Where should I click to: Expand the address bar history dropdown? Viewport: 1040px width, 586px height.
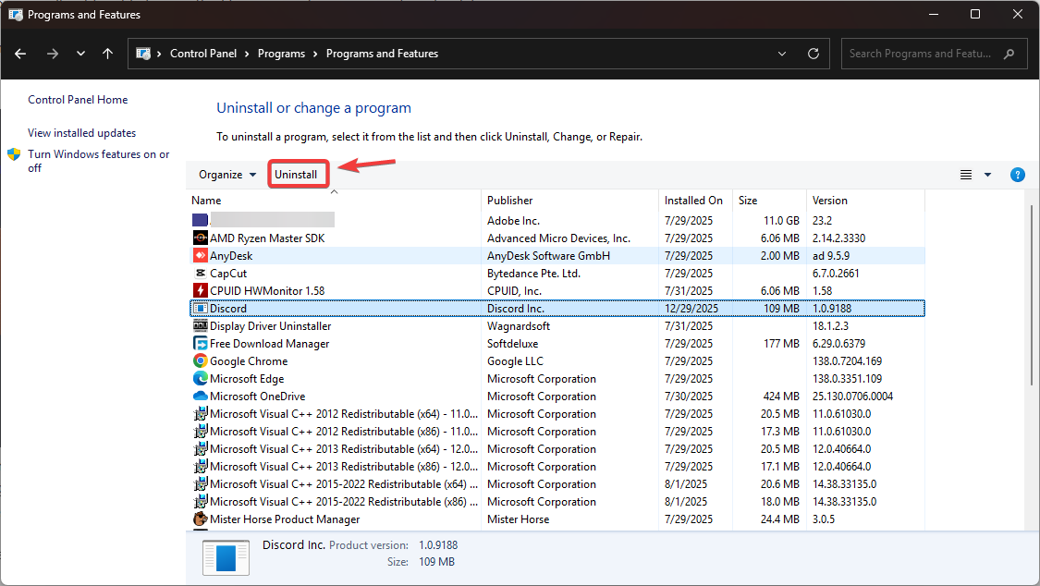pyautogui.click(x=782, y=54)
